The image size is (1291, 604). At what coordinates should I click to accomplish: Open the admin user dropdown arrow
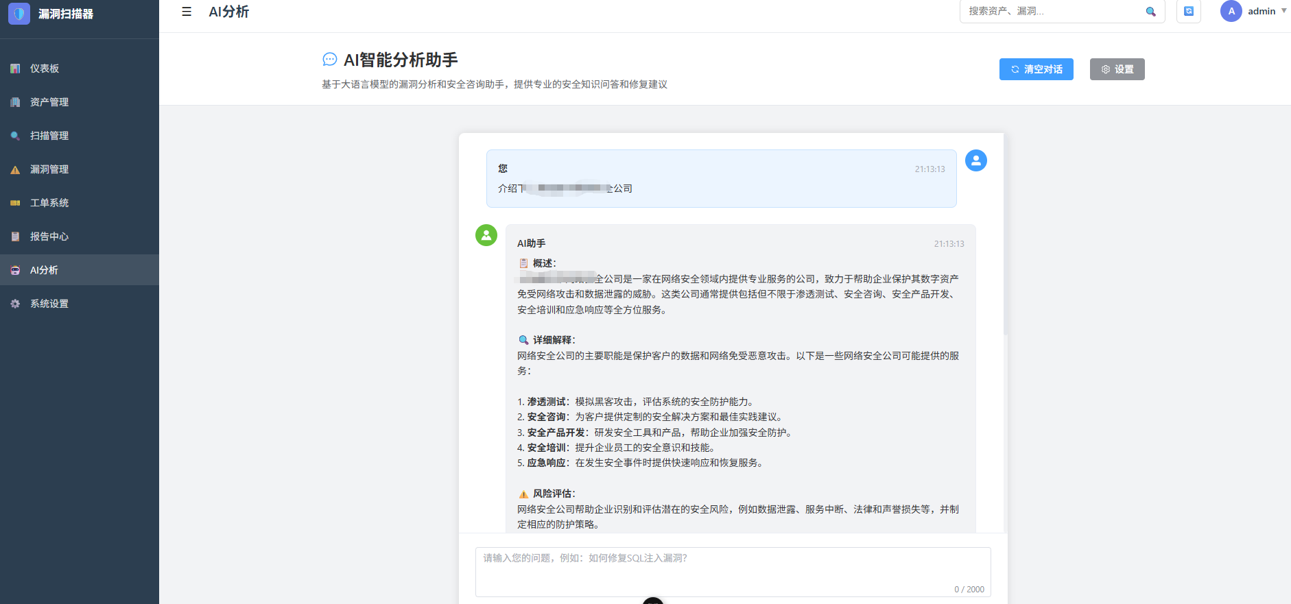1283,11
